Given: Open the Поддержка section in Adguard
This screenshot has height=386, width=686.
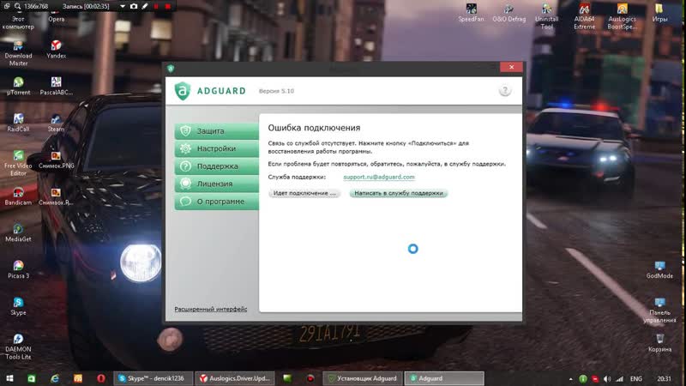Looking at the screenshot, I should pyautogui.click(x=217, y=166).
